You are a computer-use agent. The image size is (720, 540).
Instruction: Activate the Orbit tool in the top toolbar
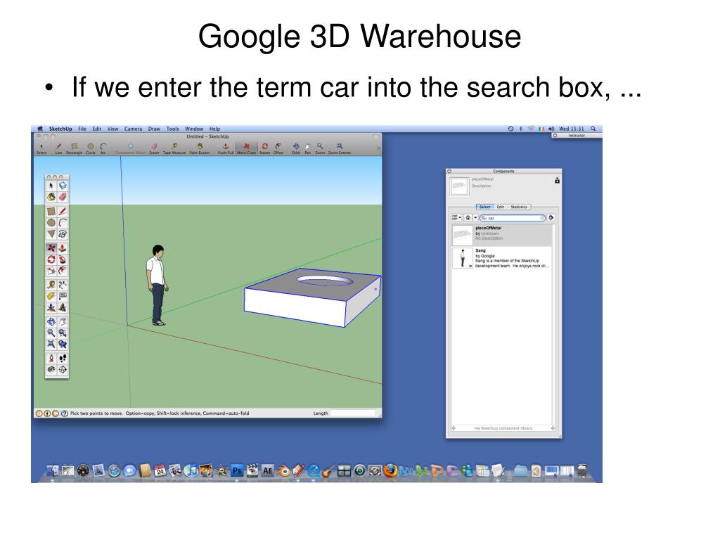(x=296, y=148)
